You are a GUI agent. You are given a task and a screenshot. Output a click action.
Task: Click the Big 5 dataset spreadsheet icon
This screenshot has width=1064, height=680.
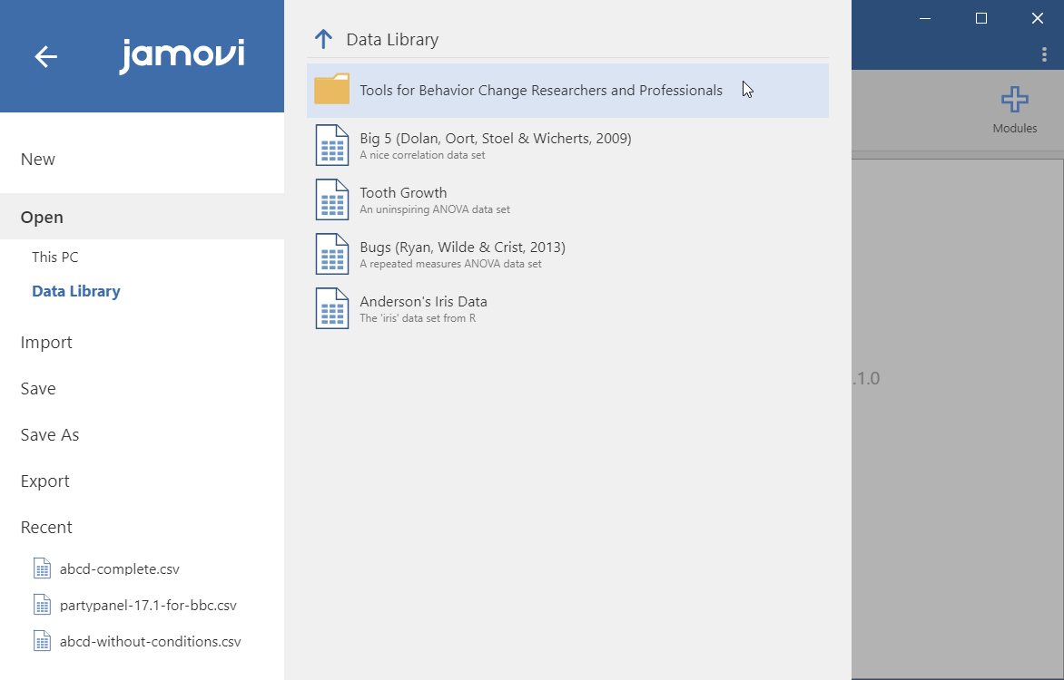pos(332,145)
